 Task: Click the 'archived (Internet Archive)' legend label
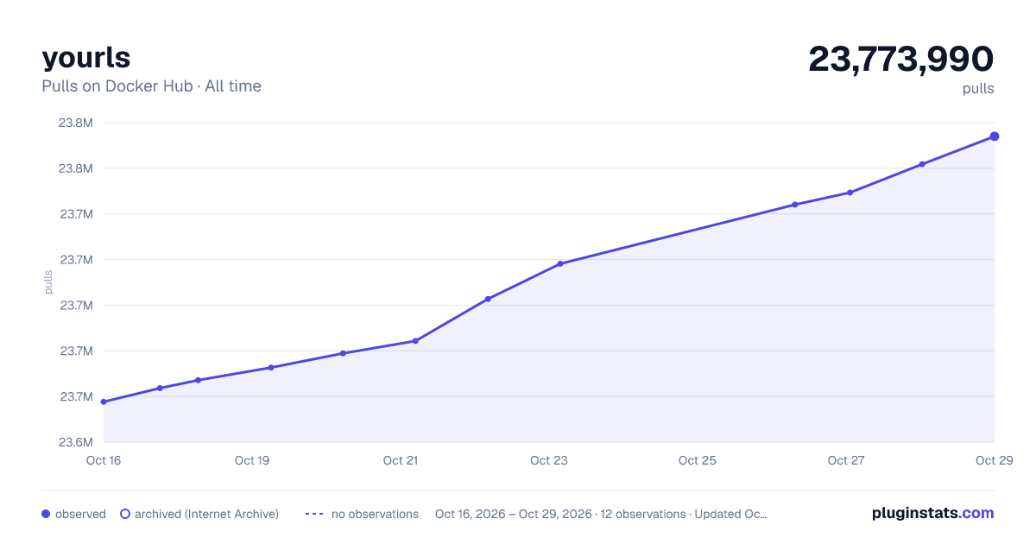tap(206, 514)
